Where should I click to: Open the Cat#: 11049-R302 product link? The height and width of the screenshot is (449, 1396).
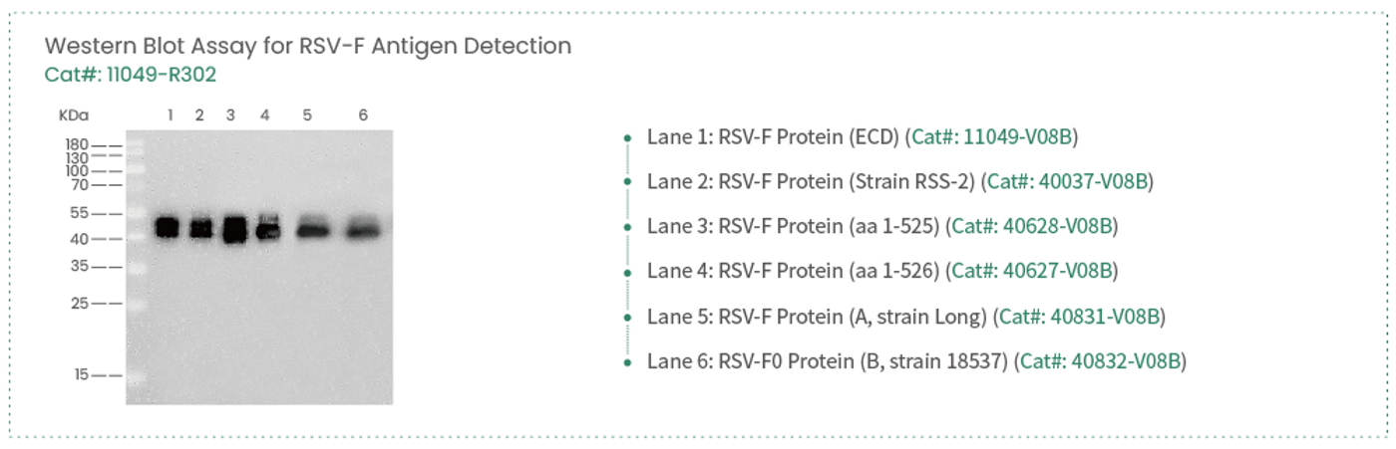[x=131, y=75]
